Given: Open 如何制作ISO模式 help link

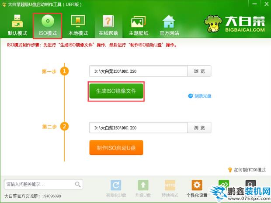Looking at the screenshot, I should tap(250, 170).
